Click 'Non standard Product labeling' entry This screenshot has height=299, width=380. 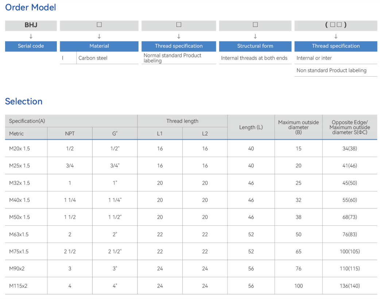tap(331, 70)
